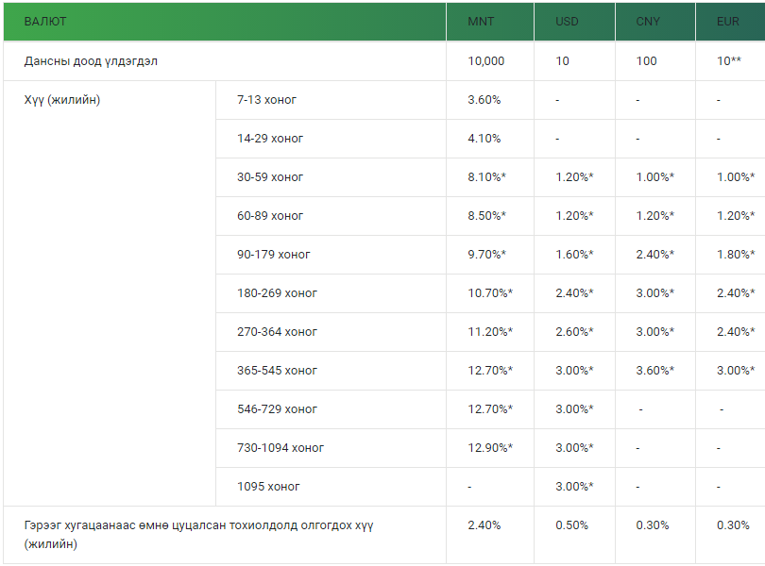Screen dimensions: 765x566
Task: Select the EUR minimum balance 10** cell
Action: coord(728,61)
